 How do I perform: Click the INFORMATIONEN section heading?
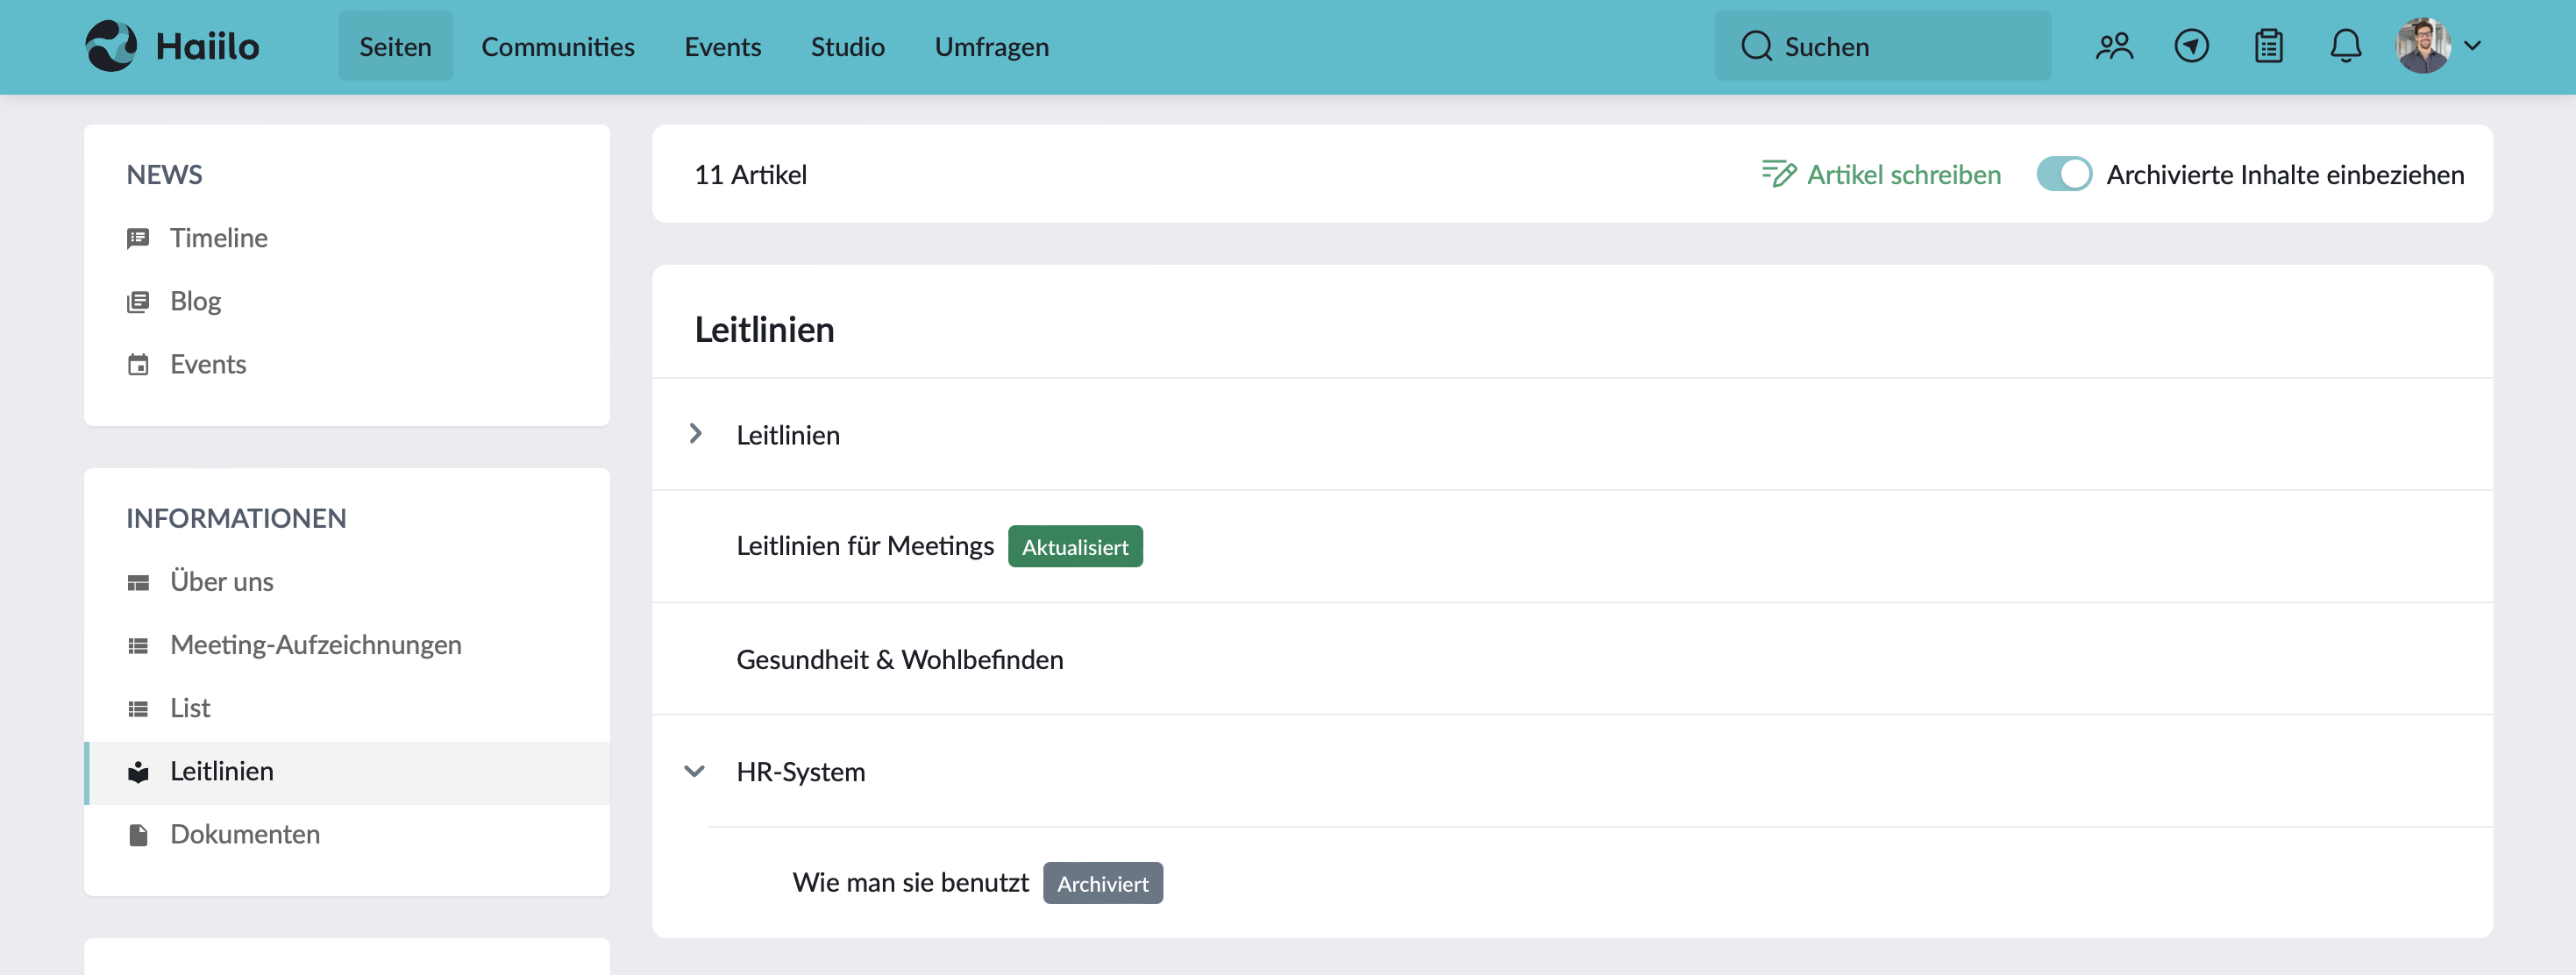[236, 518]
